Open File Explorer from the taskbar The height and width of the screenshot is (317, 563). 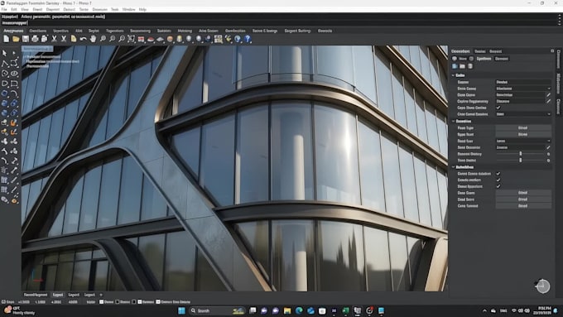(x=287, y=310)
